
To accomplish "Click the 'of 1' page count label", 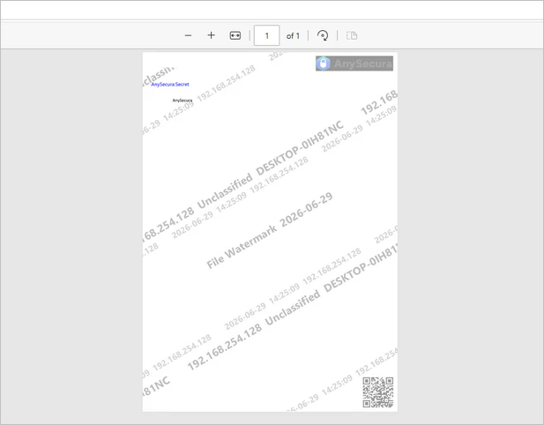I will click(x=293, y=36).
